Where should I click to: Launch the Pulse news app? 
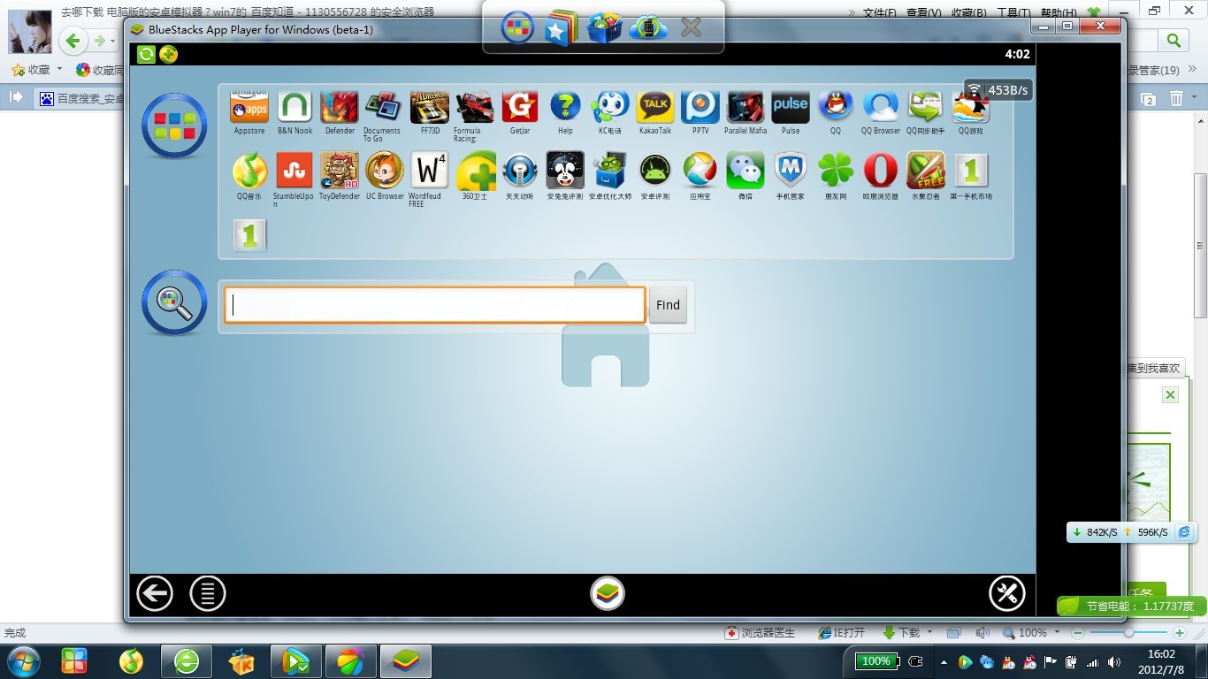click(791, 107)
